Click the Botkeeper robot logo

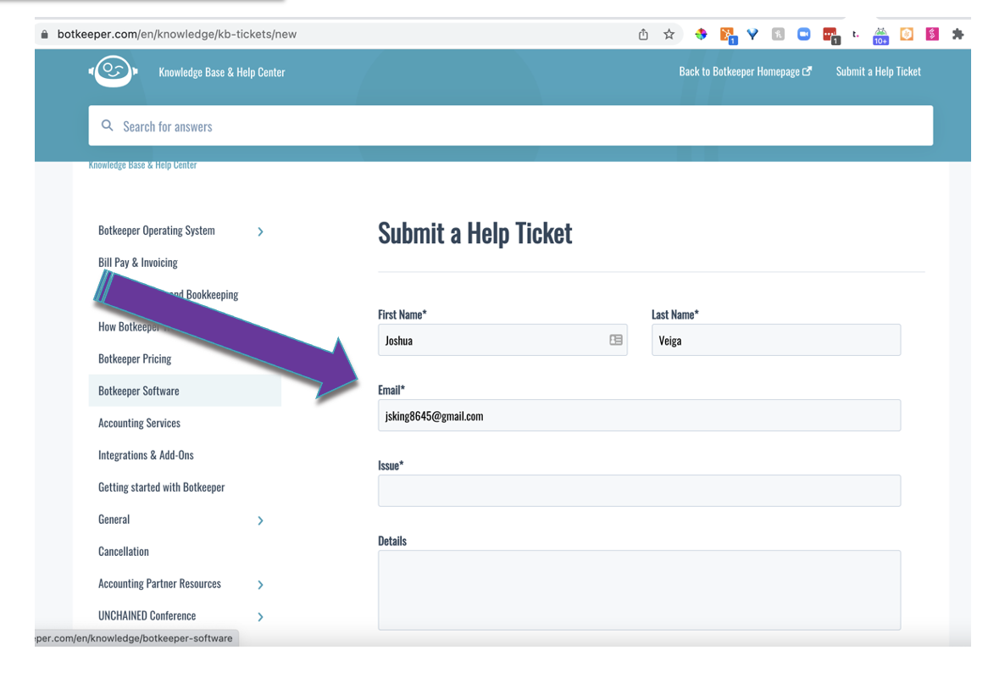pyautogui.click(x=114, y=71)
